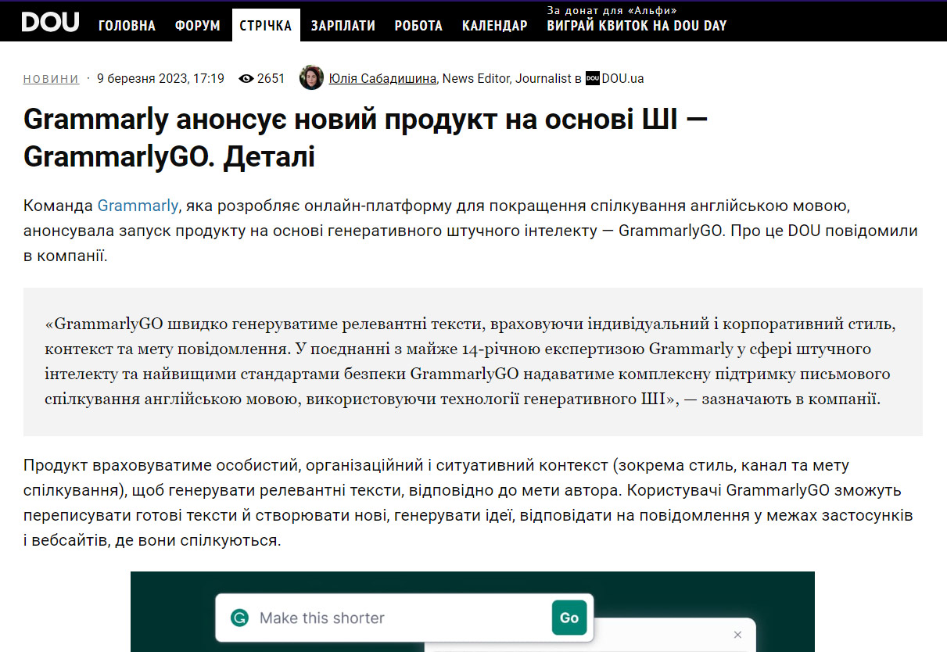
Task: Click ВИГРАЙ КВИТОК НА DOU DAY banner link
Action: pyautogui.click(x=637, y=26)
